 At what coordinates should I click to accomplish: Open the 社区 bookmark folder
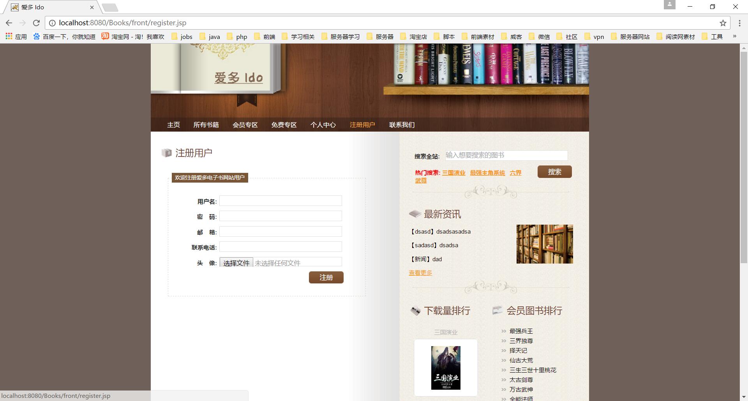567,37
